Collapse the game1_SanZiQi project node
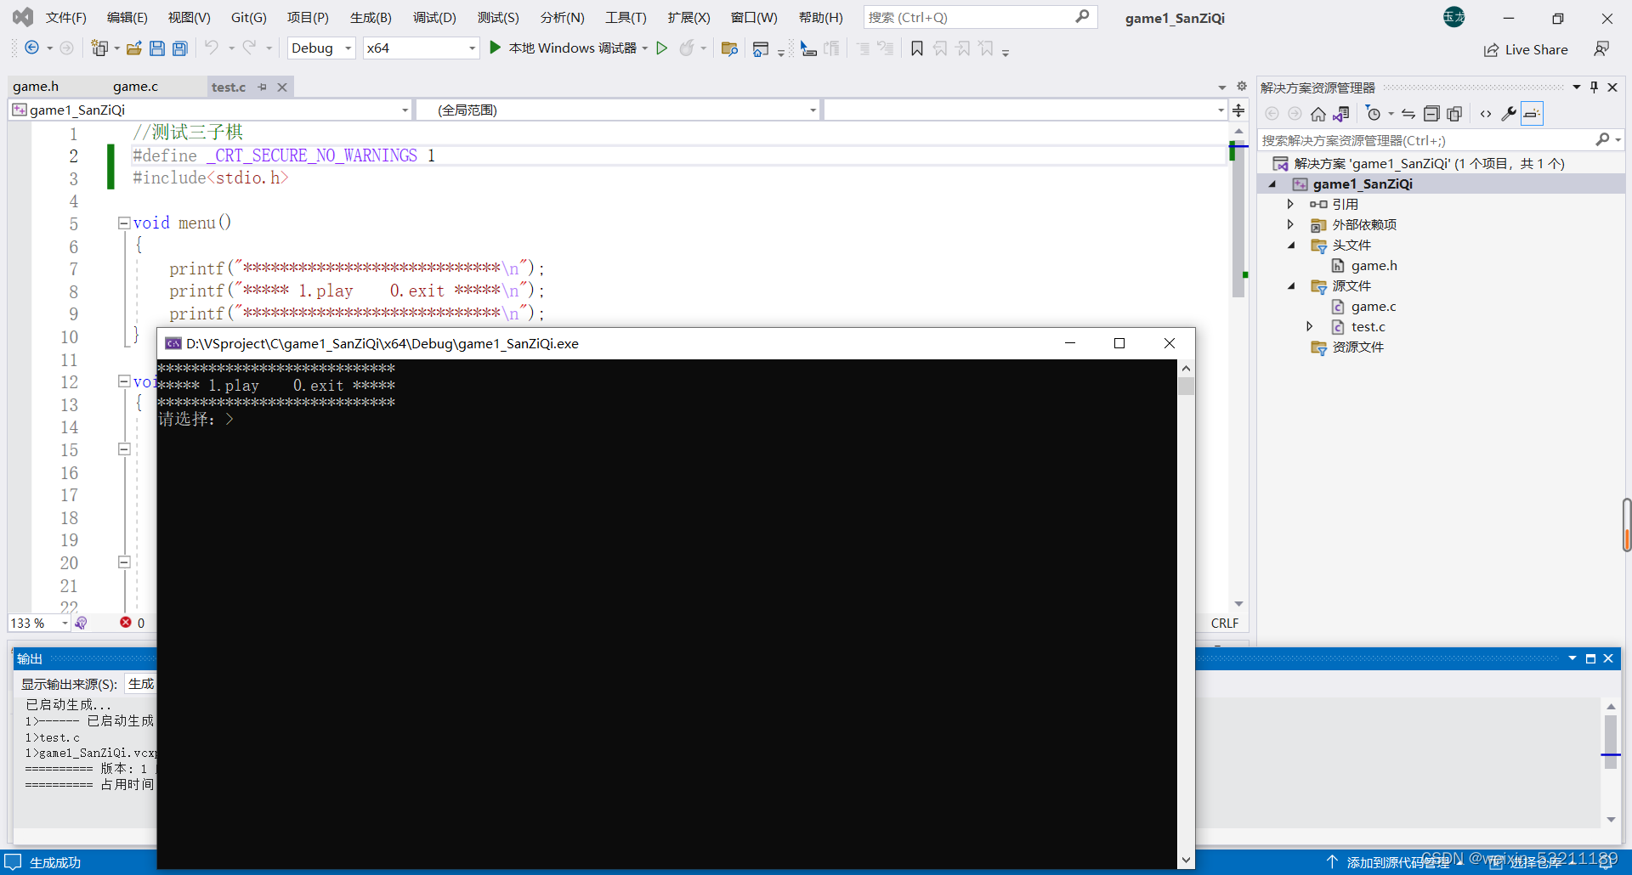Viewport: 1632px width, 875px height. click(1272, 184)
